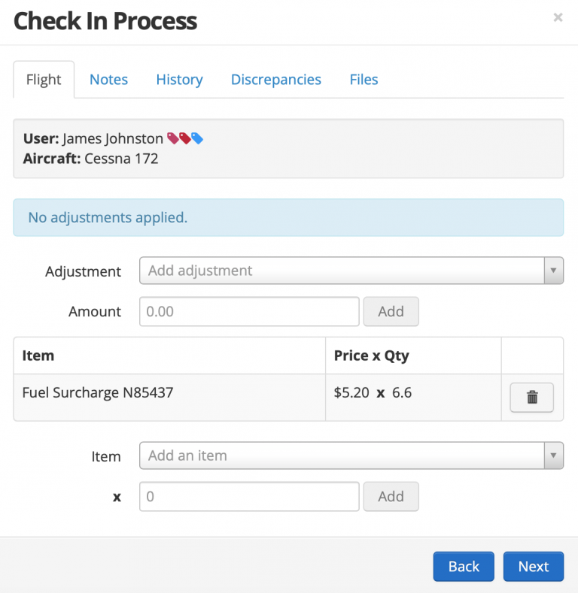
Task: Delete the Fuel Surcharge N85437 item
Action: [531, 398]
